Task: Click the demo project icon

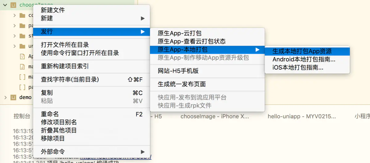Action: [13, 97]
